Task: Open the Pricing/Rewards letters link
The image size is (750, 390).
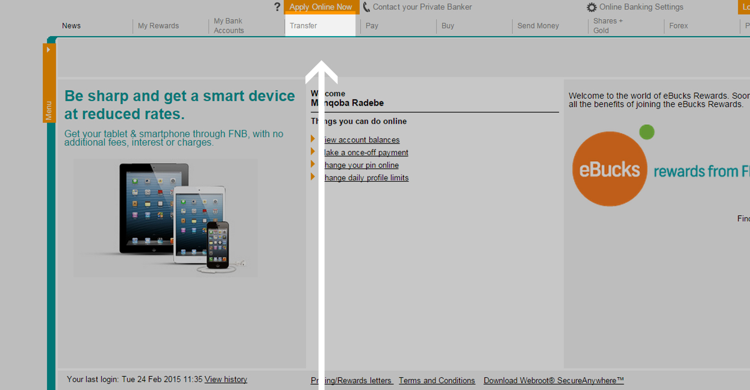Action: [352, 380]
